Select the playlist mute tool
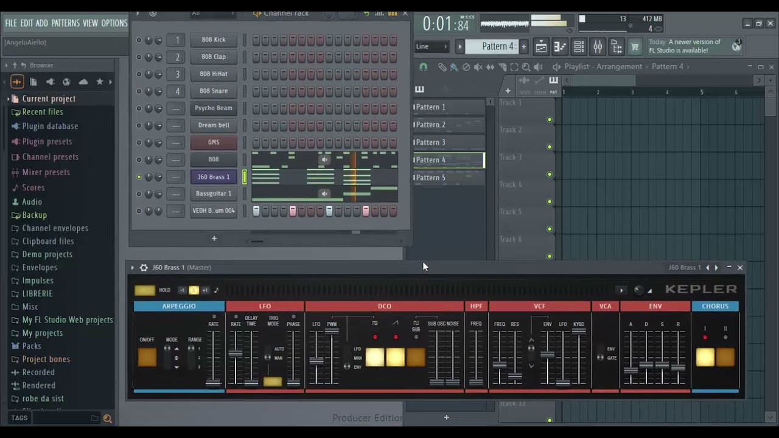 point(478,67)
